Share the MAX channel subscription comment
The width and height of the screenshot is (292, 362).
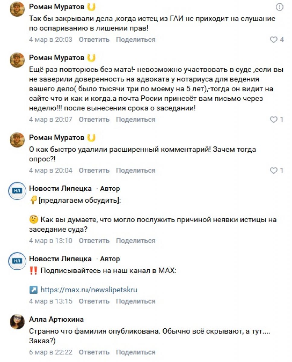136,301
